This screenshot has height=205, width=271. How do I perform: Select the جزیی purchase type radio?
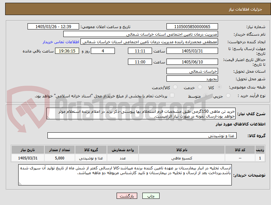228,96
